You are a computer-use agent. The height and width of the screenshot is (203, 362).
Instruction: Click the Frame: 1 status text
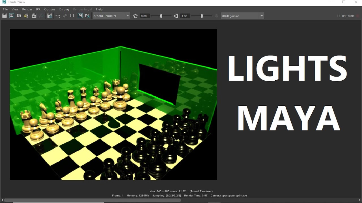[x=118, y=195]
